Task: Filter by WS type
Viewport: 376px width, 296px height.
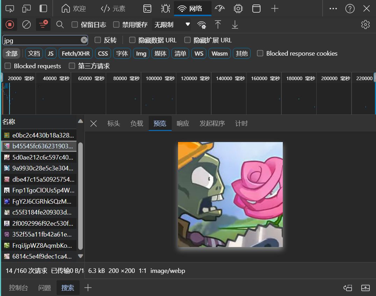Action: pyautogui.click(x=199, y=53)
